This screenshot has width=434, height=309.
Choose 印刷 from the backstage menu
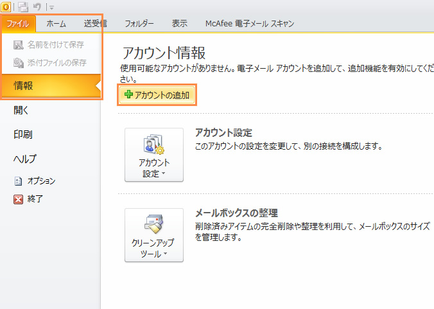(x=23, y=135)
